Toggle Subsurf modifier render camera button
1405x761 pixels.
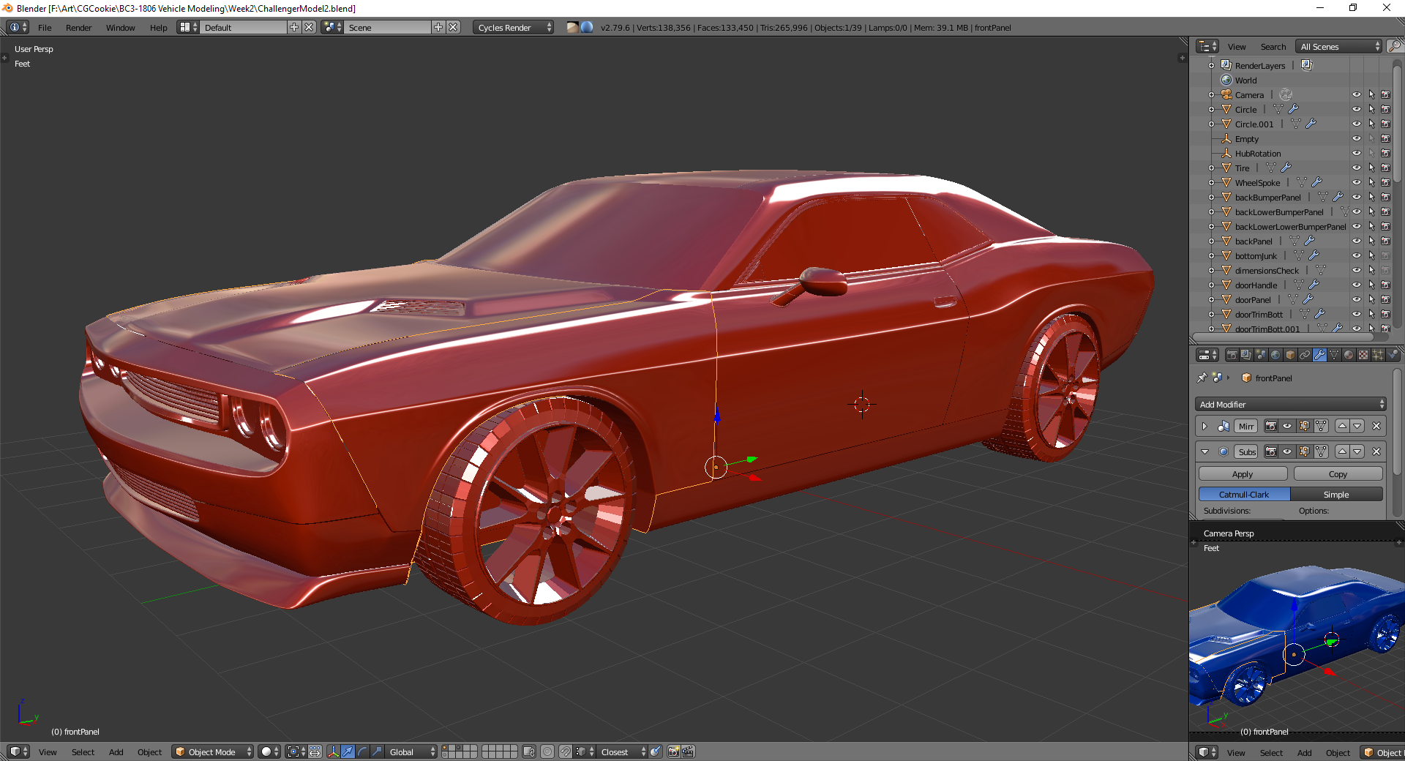tap(1271, 451)
